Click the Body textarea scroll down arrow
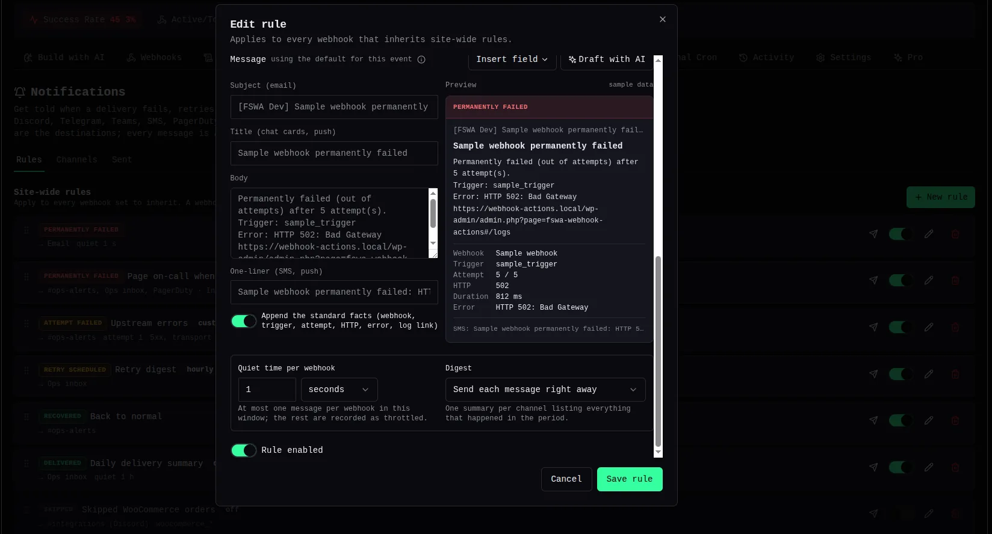Screen dimensions: 992x534 (x=433, y=244)
